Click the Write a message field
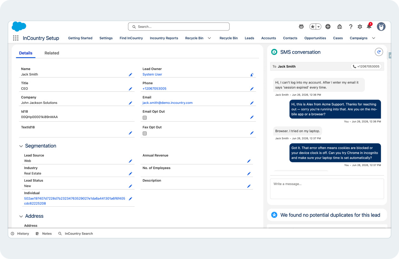This screenshot has width=399, height=259. click(x=327, y=189)
